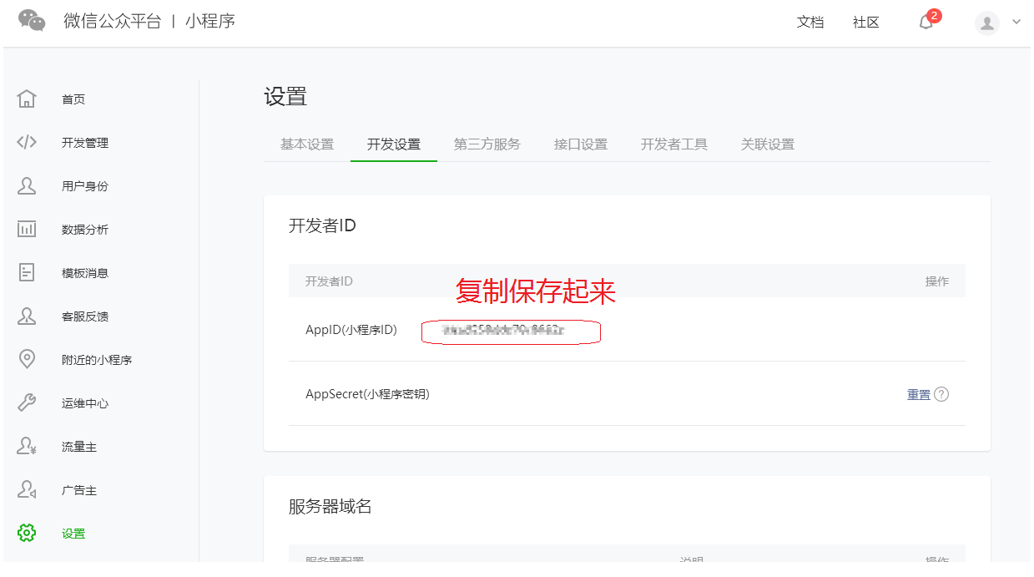Viewport: 1034px width, 577px height.
Task: Click the 设置 gear icon
Action: (27, 533)
